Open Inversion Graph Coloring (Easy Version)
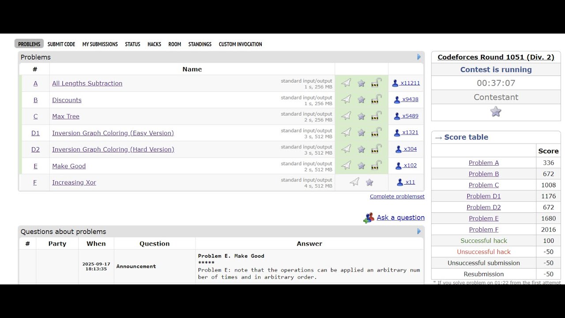Screen dimensions: 565x318 (x=113, y=133)
